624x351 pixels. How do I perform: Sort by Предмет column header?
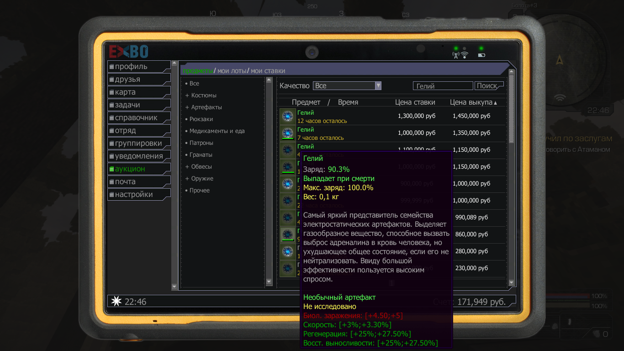click(306, 102)
